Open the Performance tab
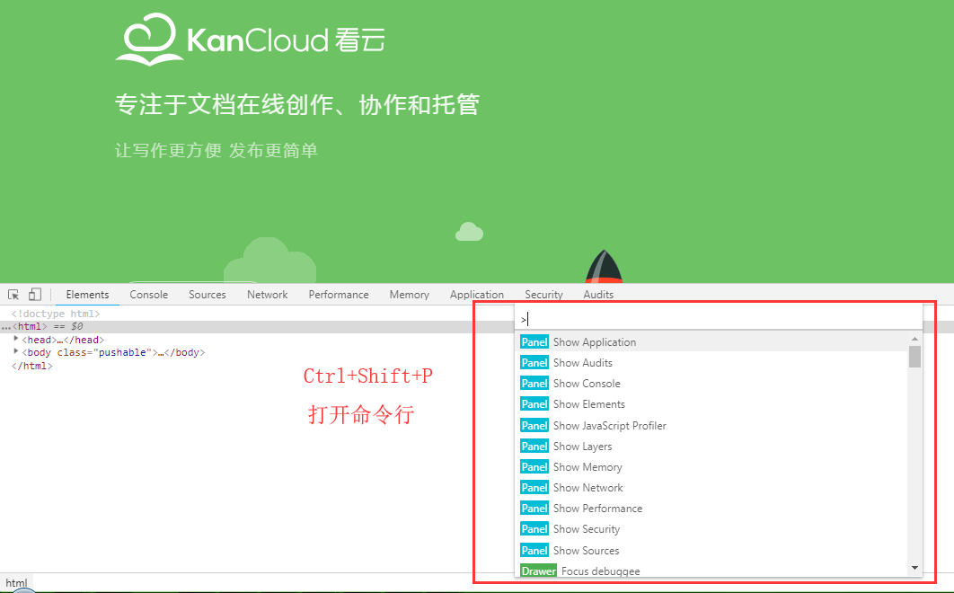The height and width of the screenshot is (593, 954). click(x=339, y=294)
